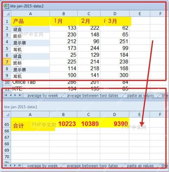Click cell with value 251
This screenshot has height=172, width=169.
click(x=115, y=42)
